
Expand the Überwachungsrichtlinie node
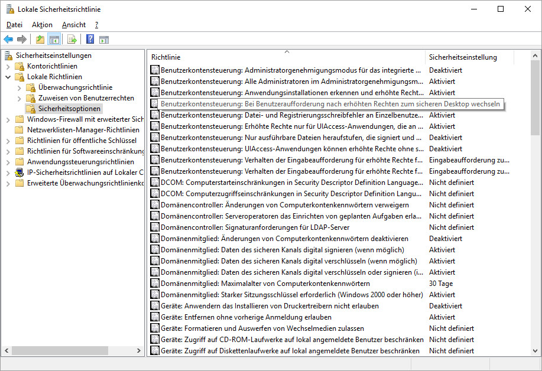tap(20, 87)
